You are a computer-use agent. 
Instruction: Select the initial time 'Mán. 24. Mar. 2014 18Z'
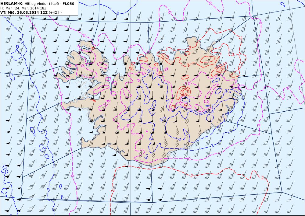click(x=26, y=8)
